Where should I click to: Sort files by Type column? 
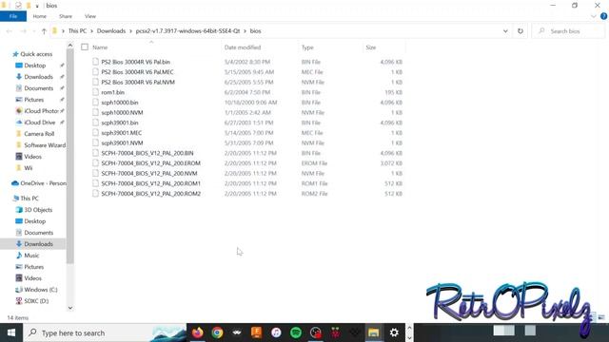307,47
